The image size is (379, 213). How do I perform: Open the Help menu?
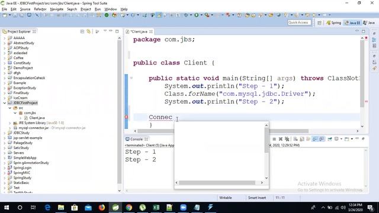click(124, 9)
